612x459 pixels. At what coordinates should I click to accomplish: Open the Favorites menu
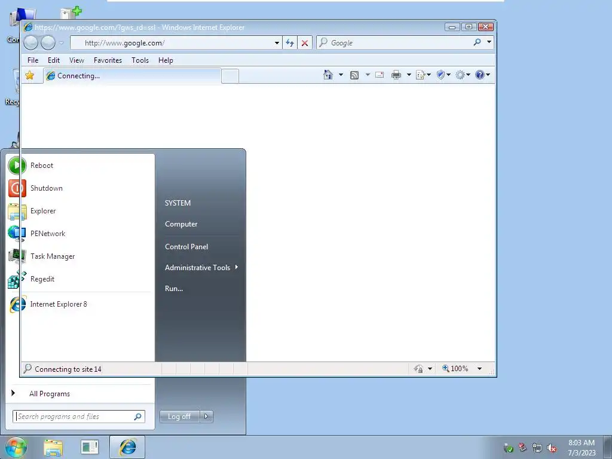coord(108,60)
